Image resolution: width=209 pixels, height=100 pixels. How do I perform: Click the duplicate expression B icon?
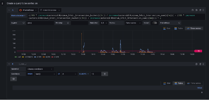196,64
